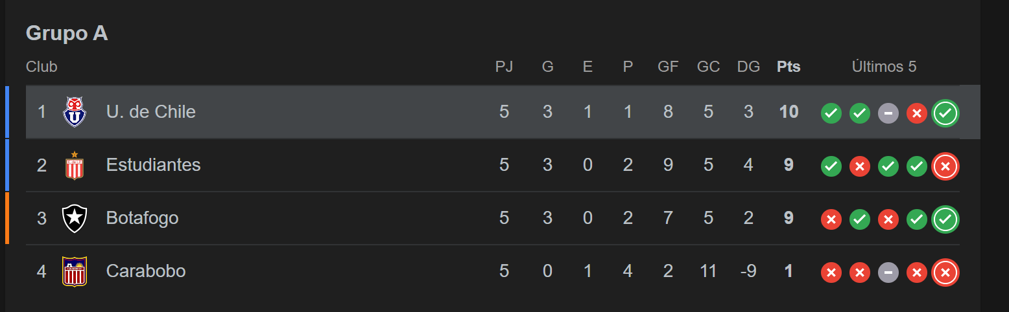The width and height of the screenshot is (1009, 312).
Task: Click Botafogo's most recent win icon
Action: [945, 219]
